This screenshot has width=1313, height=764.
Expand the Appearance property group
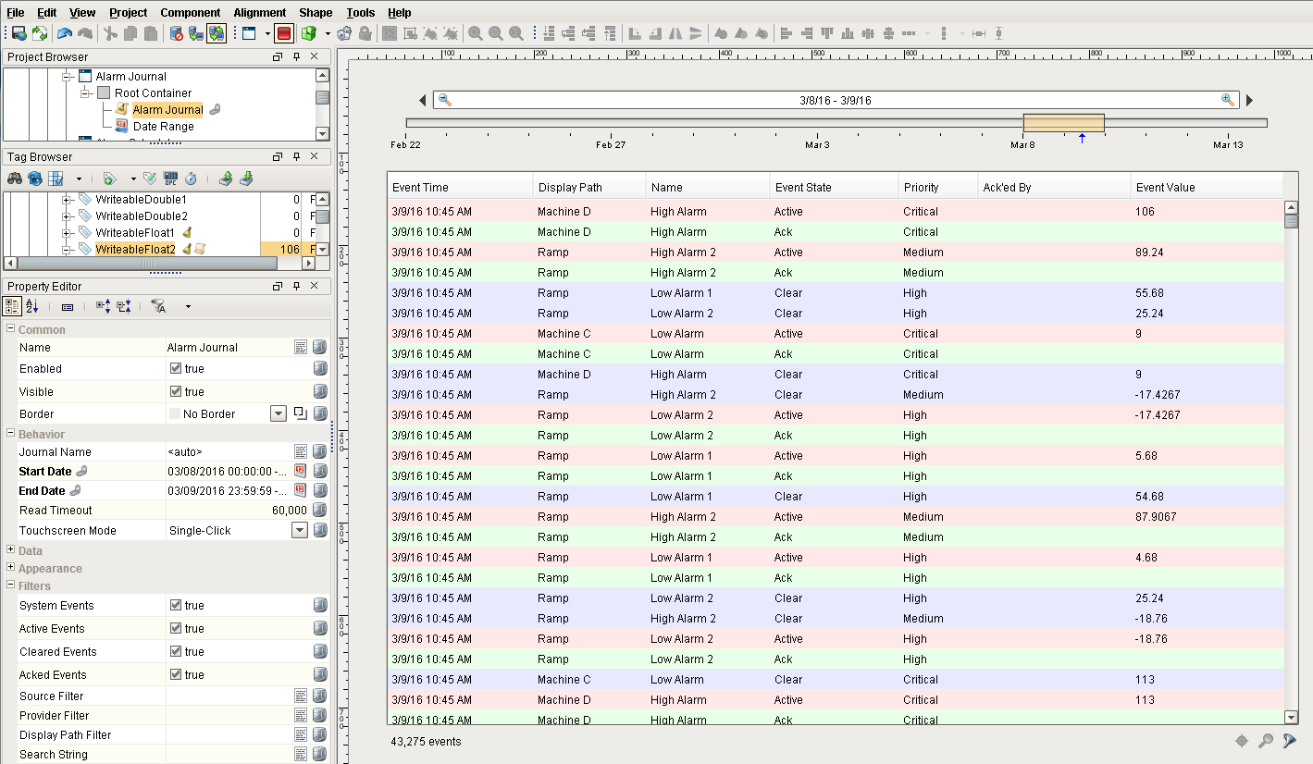10,568
